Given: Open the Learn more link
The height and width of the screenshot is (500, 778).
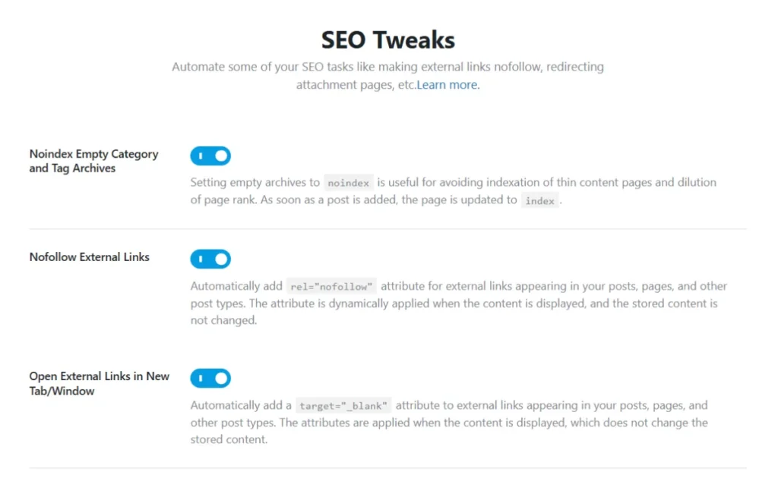Looking at the screenshot, I should (x=448, y=85).
